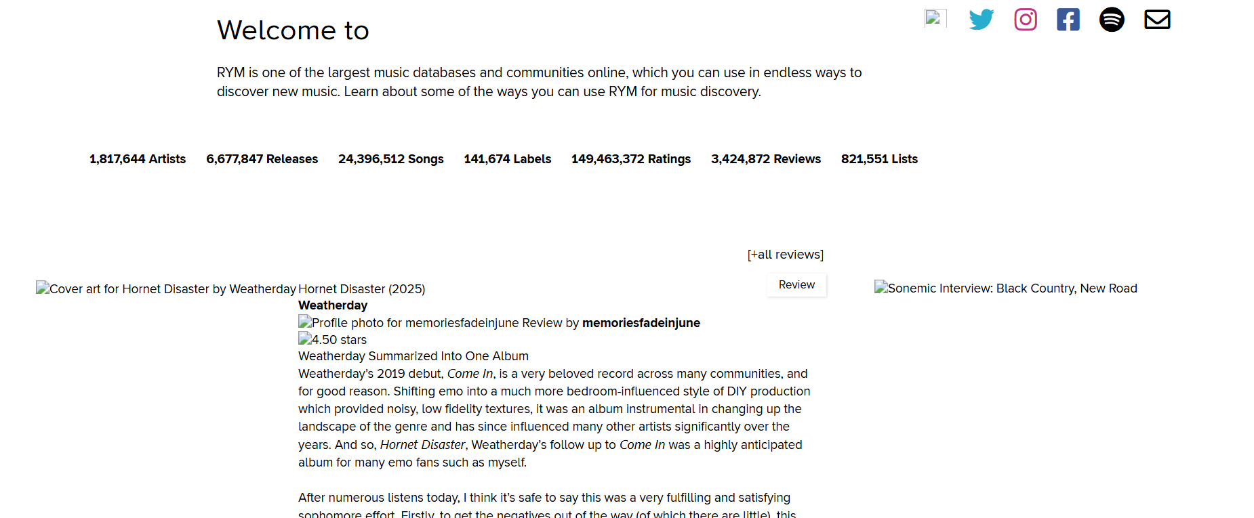Select the 1,817,644 Artists stat
Image resolution: width=1254 pixels, height=518 pixels.
click(138, 159)
